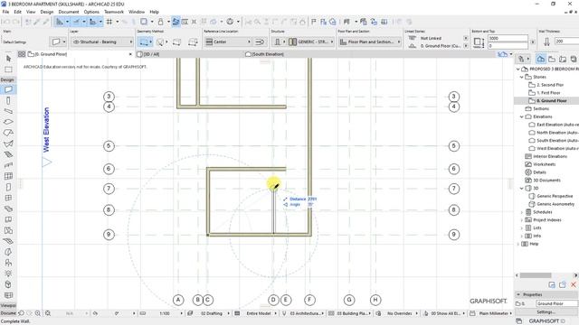Click the Trace reference icon in the toolbar
This screenshot has height=325, width=579.
176,22
